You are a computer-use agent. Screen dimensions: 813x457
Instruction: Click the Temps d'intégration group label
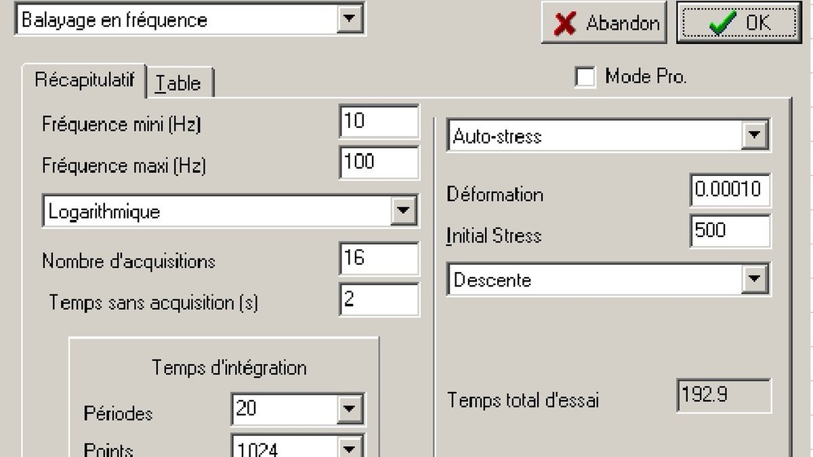click(x=229, y=368)
